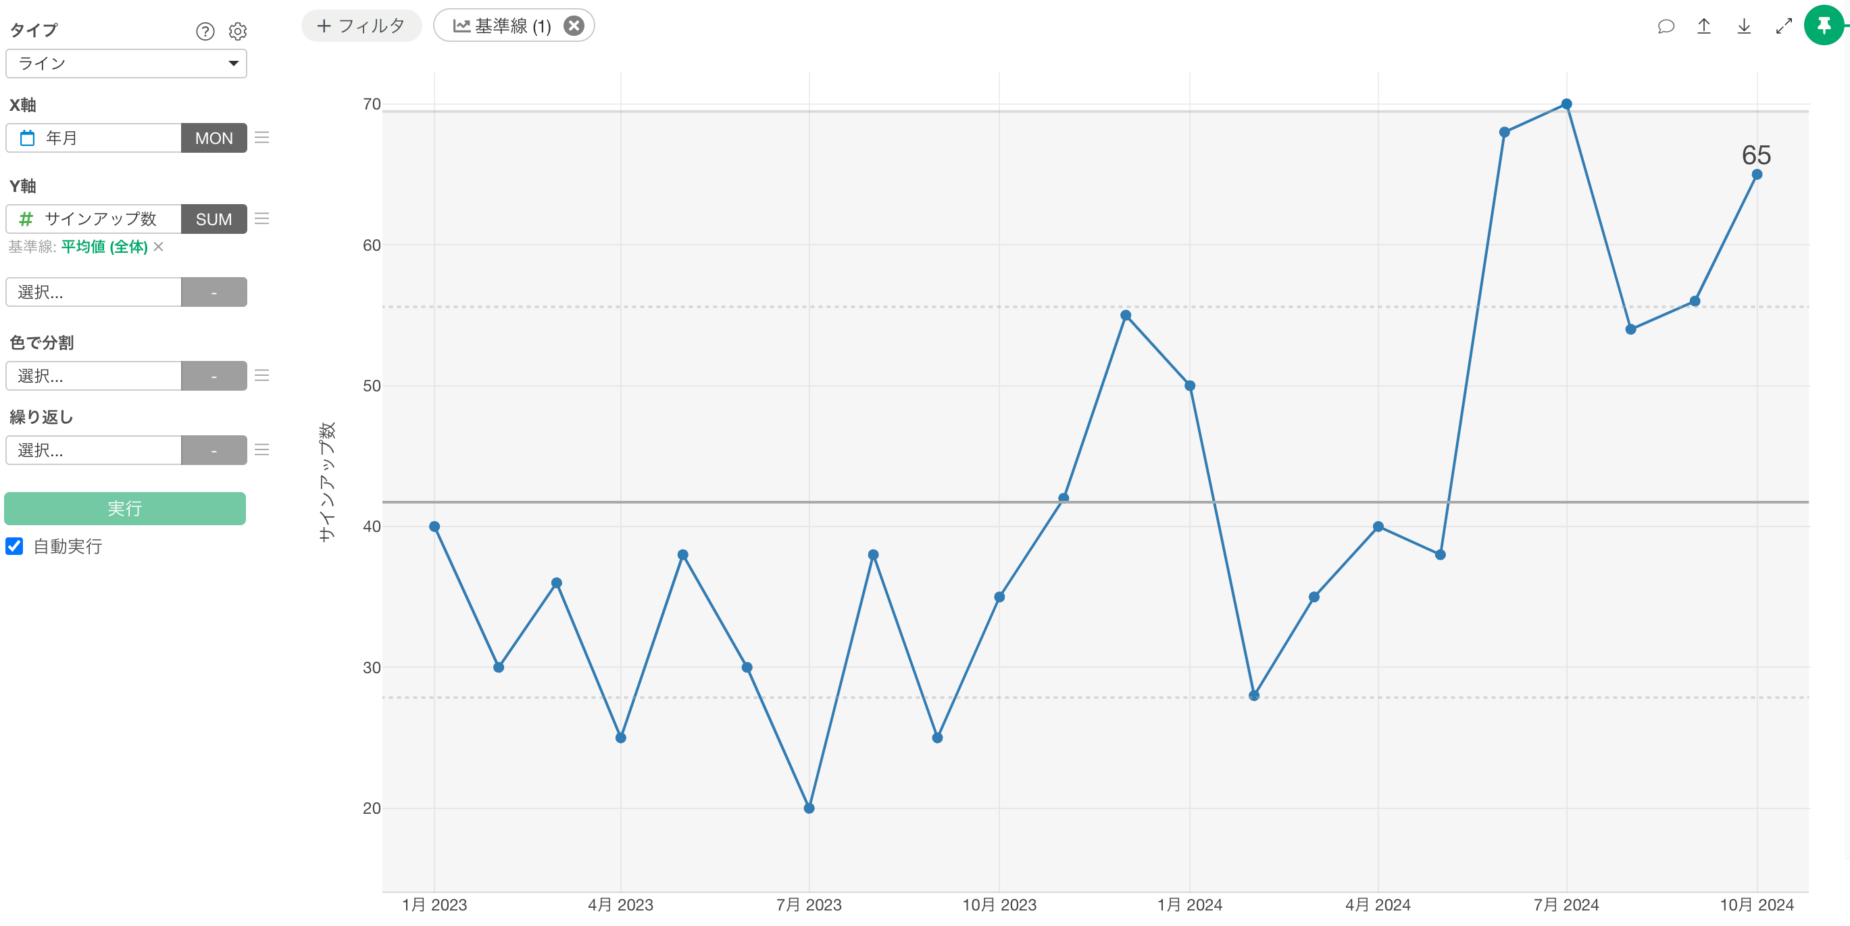Click the download arrow icon

point(1744,26)
